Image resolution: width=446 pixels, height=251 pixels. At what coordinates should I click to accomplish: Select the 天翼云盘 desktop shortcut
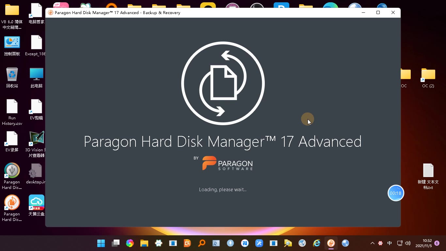click(x=37, y=206)
